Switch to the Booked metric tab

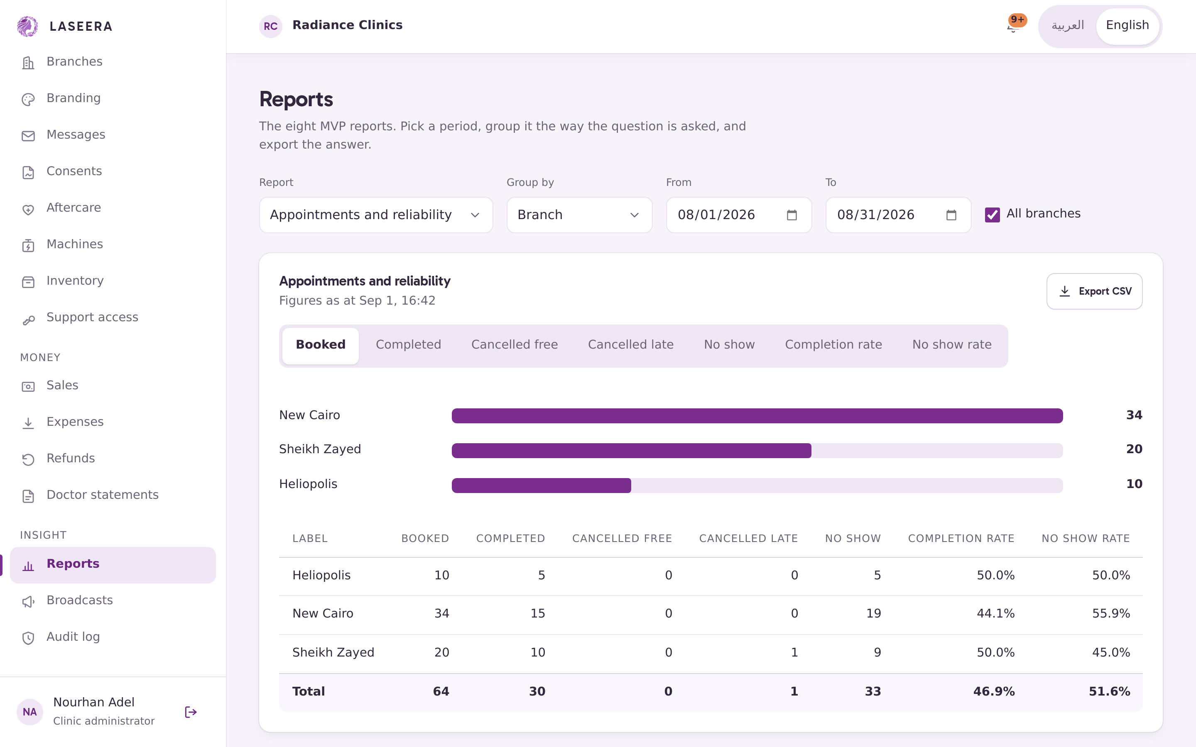click(x=320, y=345)
